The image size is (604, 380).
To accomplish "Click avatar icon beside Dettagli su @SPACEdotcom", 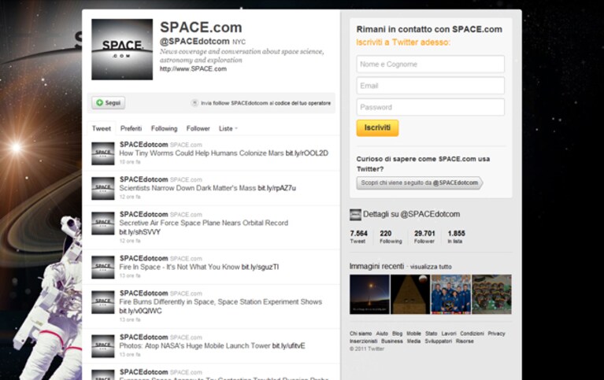I will coord(355,215).
